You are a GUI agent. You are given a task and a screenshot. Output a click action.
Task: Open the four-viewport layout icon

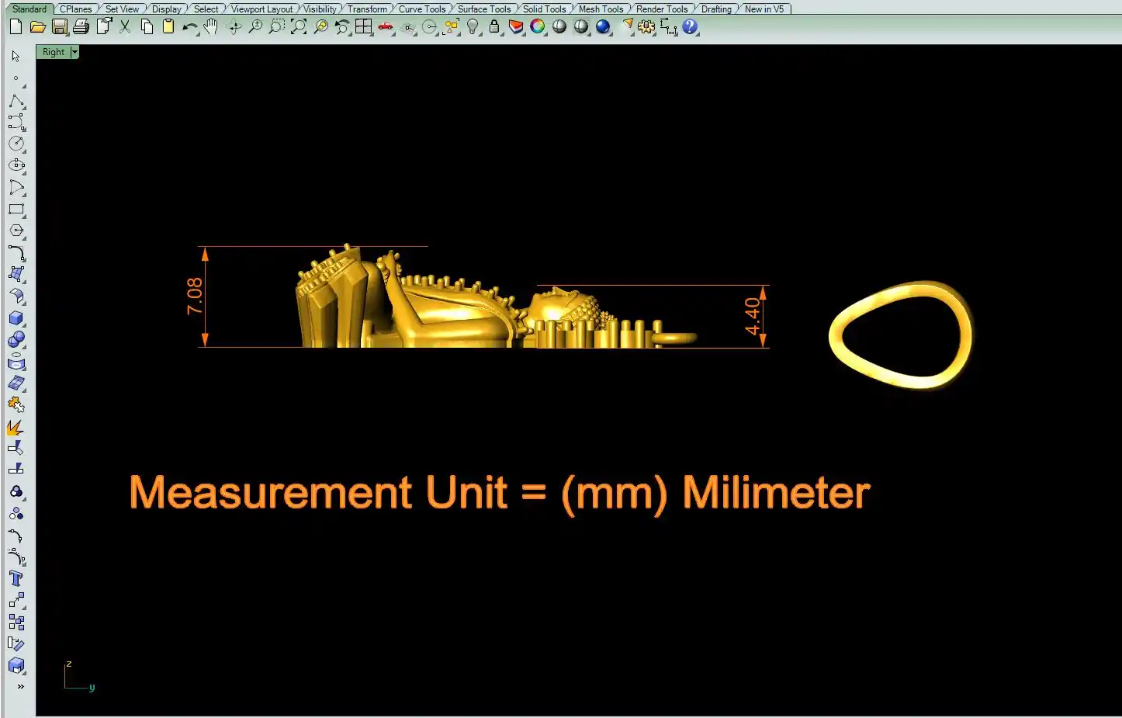[x=363, y=27]
